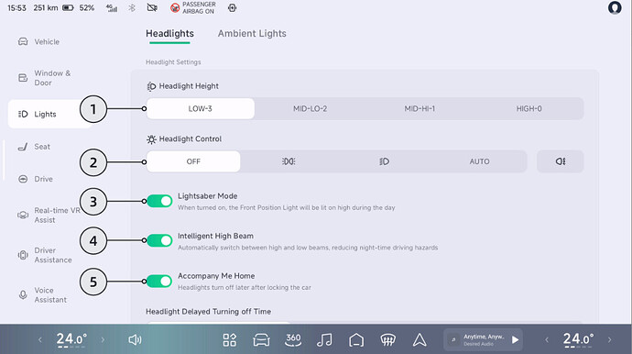This screenshot has height=354, width=632.
Task: Turn headlight control OFF
Action: coord(193,161)
